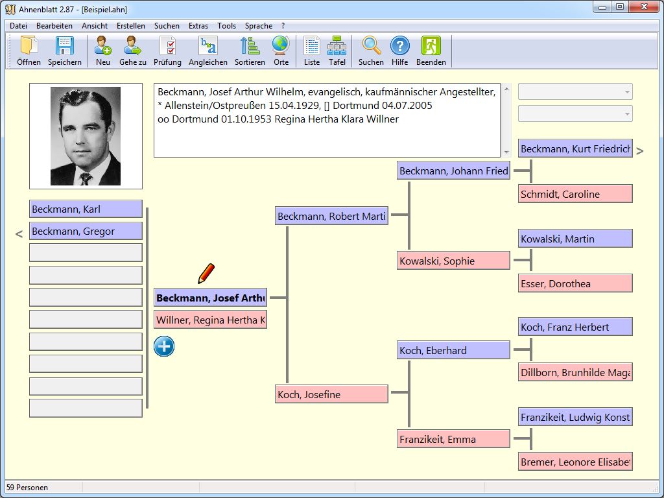
Task: Select spouse Willner, Regina Hertha
Action: click(210, 320)
